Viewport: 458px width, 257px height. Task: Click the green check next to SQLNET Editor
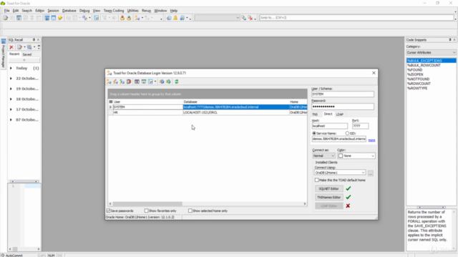point(349,188)
